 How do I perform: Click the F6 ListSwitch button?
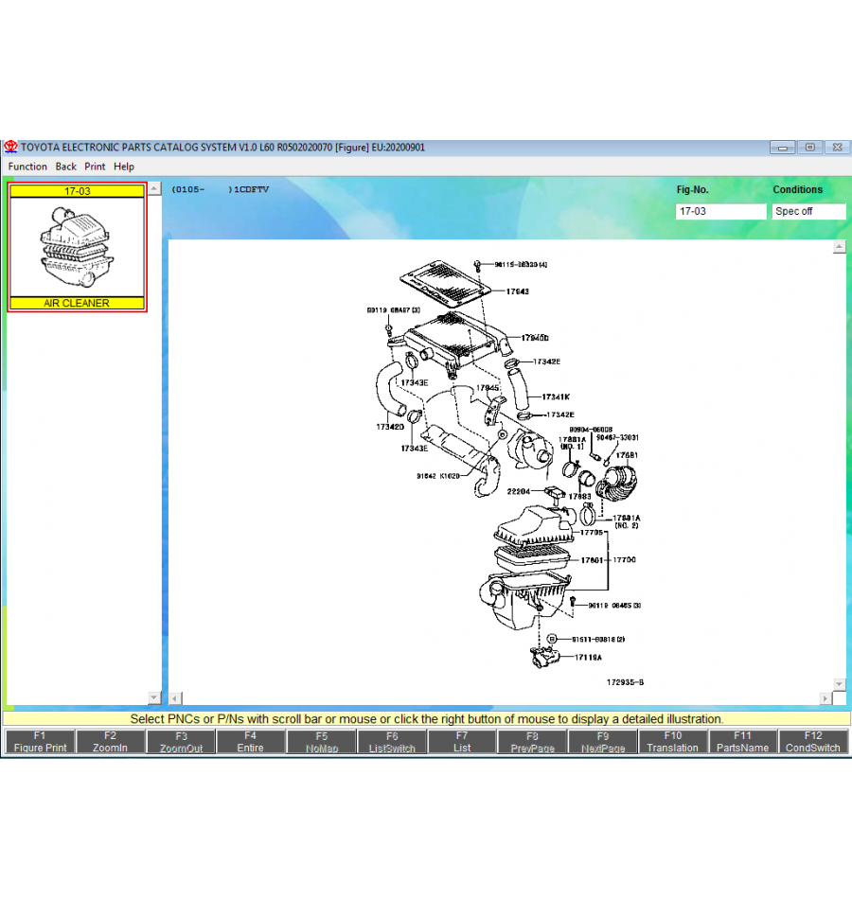click(392, 742)
